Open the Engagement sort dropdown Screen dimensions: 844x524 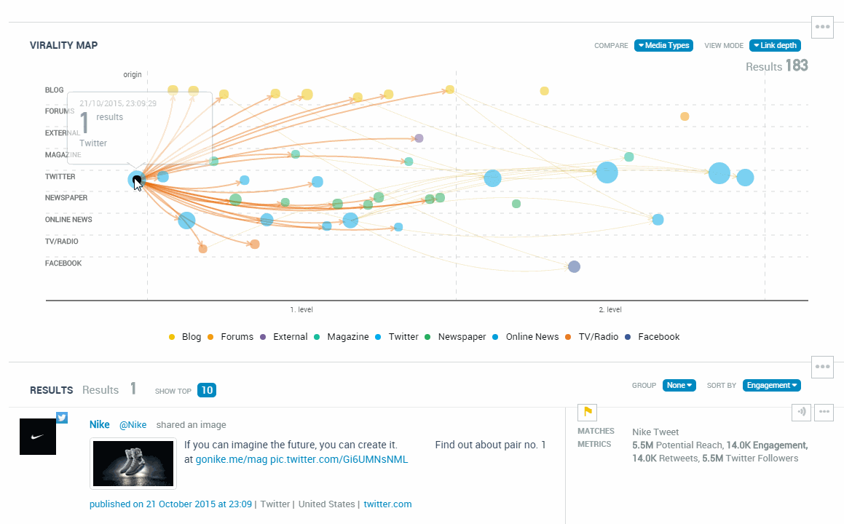[771, 385]
